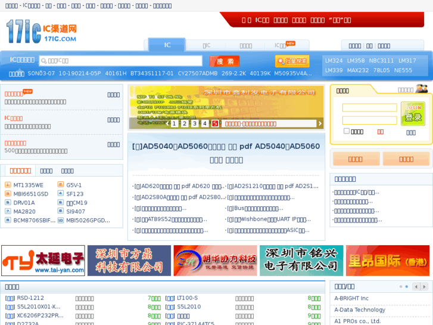Click the green LOGIN 登录 button
Viewport: 433px width, 325px height.
(413, 114)
